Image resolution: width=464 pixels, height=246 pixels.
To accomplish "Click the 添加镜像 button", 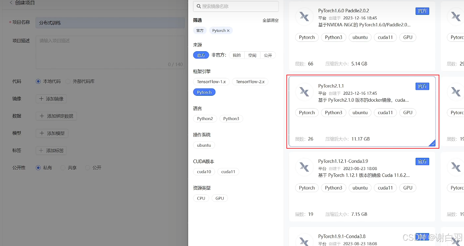I will pyautogui.click(x=51, y=99).
